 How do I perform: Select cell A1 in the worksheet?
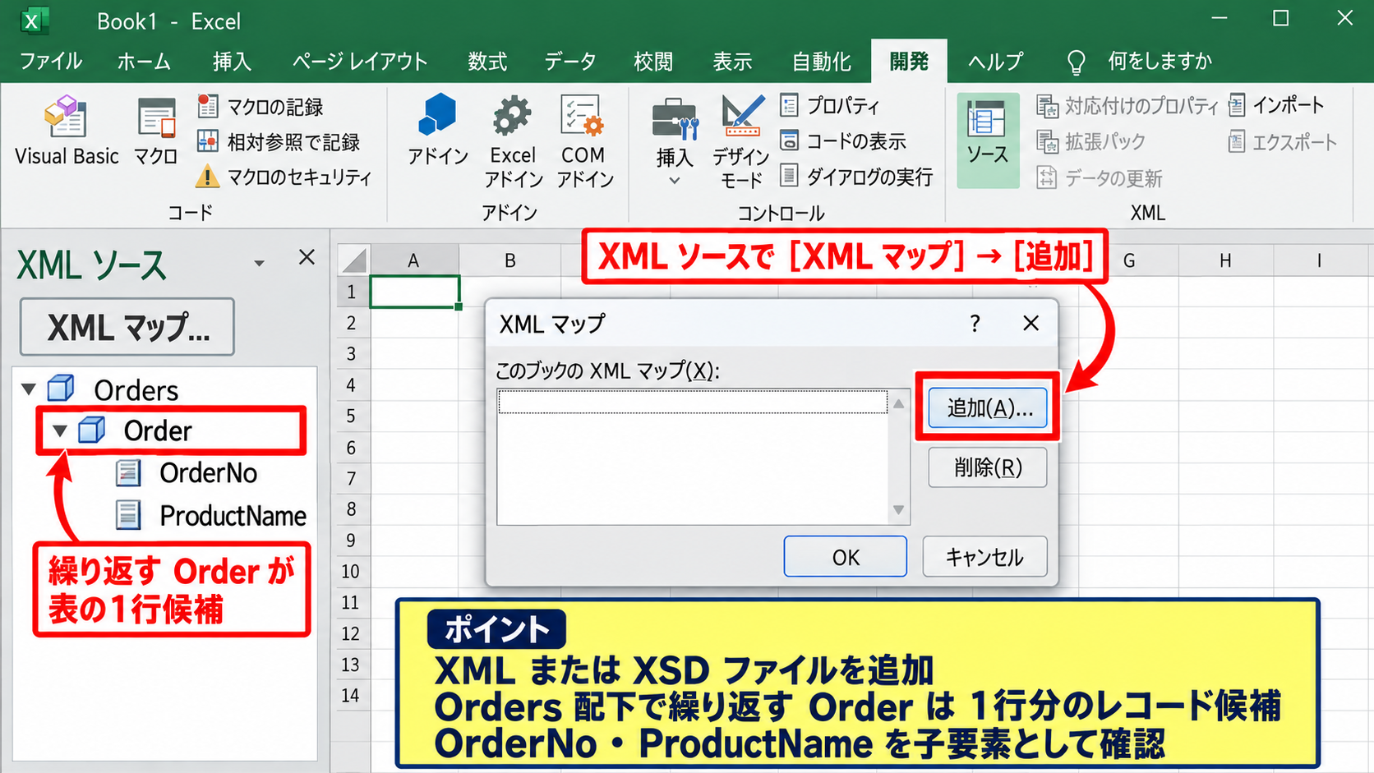(x=414, y=292)
